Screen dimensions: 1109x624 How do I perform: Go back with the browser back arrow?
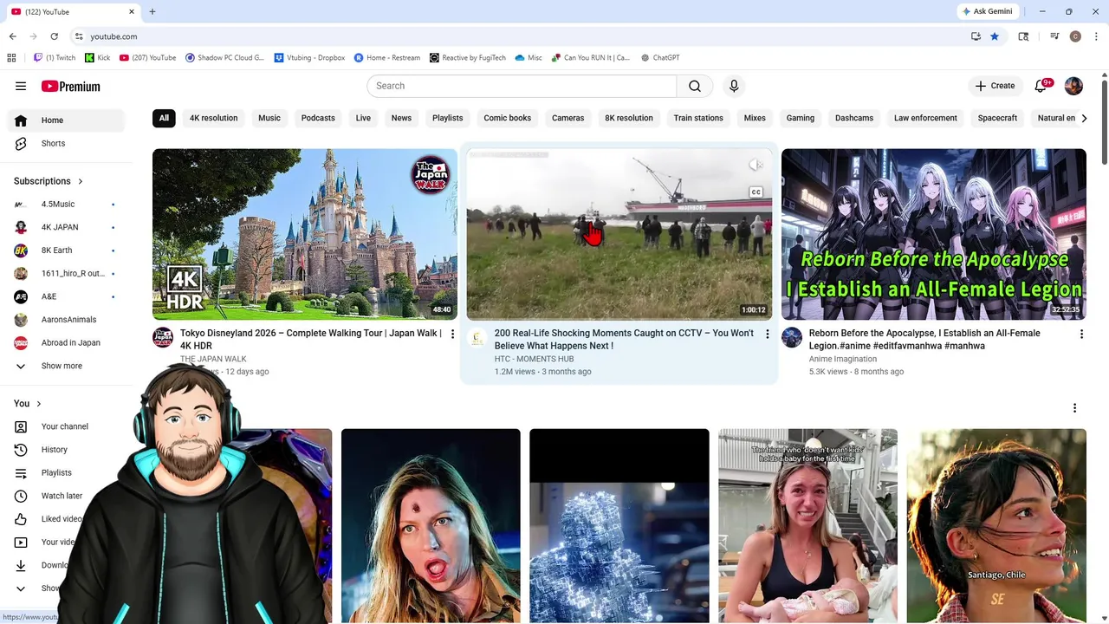coord(12,36)
